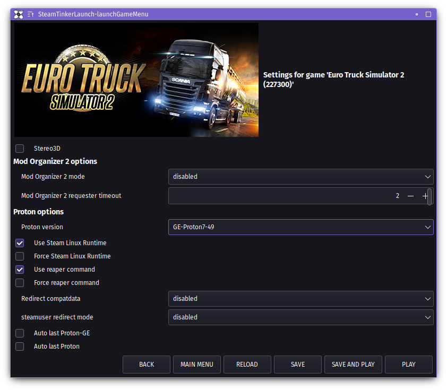Viewport: 447px width, 390px height.
Task: Click the vertical scrollbar handle
Action: coord(429,196)
